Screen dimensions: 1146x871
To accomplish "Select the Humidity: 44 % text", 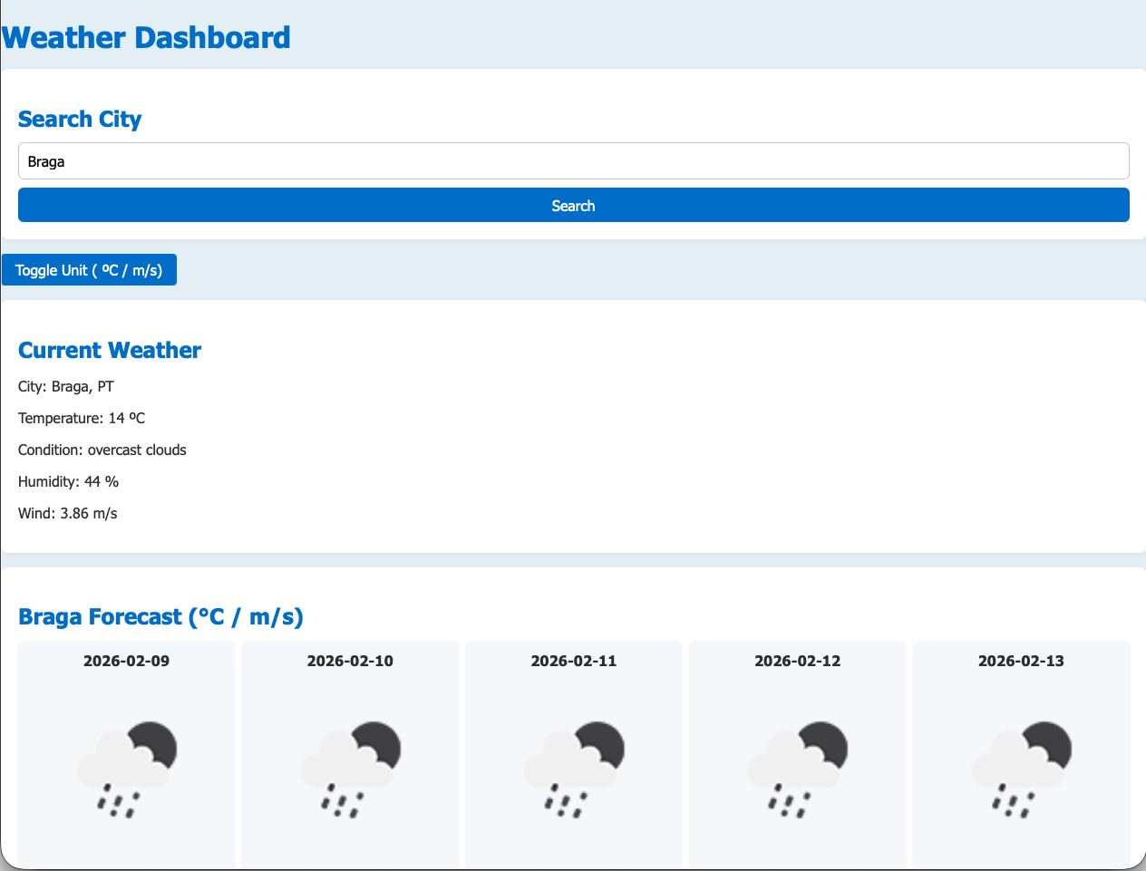I will pyautogui.click(x=67, y=481).
